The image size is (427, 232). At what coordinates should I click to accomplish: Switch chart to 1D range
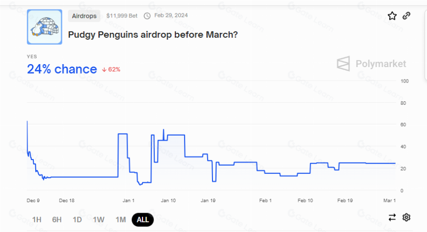pos(77,220)
